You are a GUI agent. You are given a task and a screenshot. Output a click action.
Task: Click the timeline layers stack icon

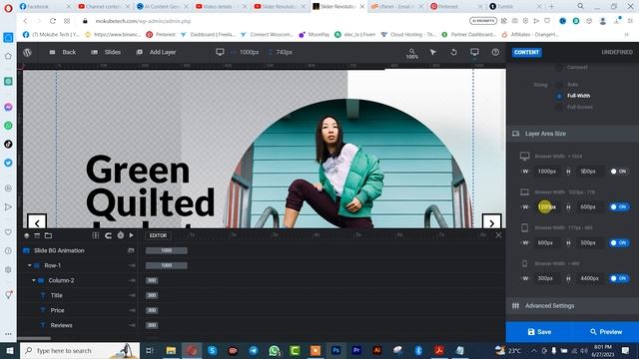[x=27, y=235]
